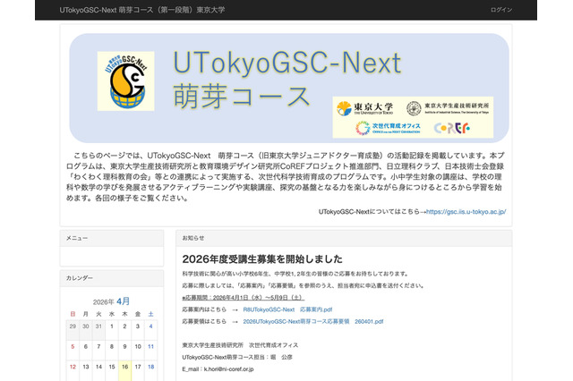Click the 萌芽コース banner subtitle
The height and width of the screenshot is (381, 573).
click(242, 97)
